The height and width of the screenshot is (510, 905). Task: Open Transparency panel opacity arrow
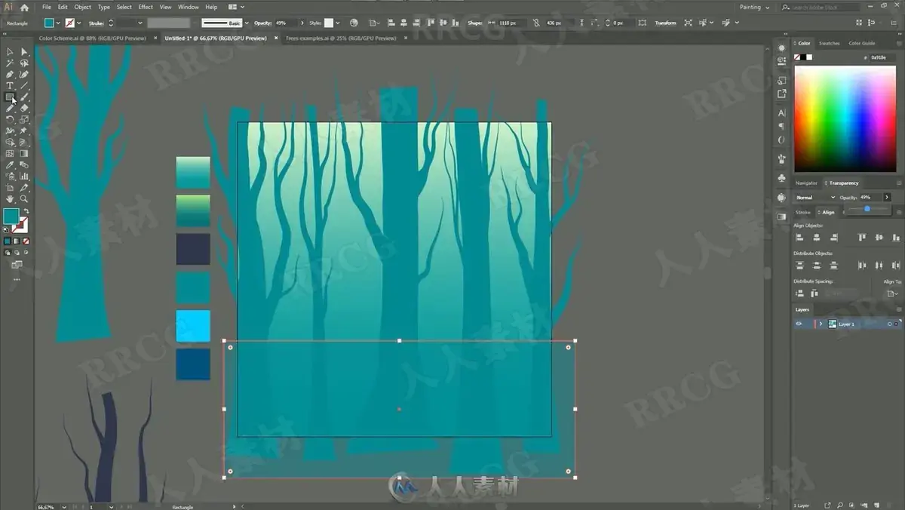click(x=887, y=197)
